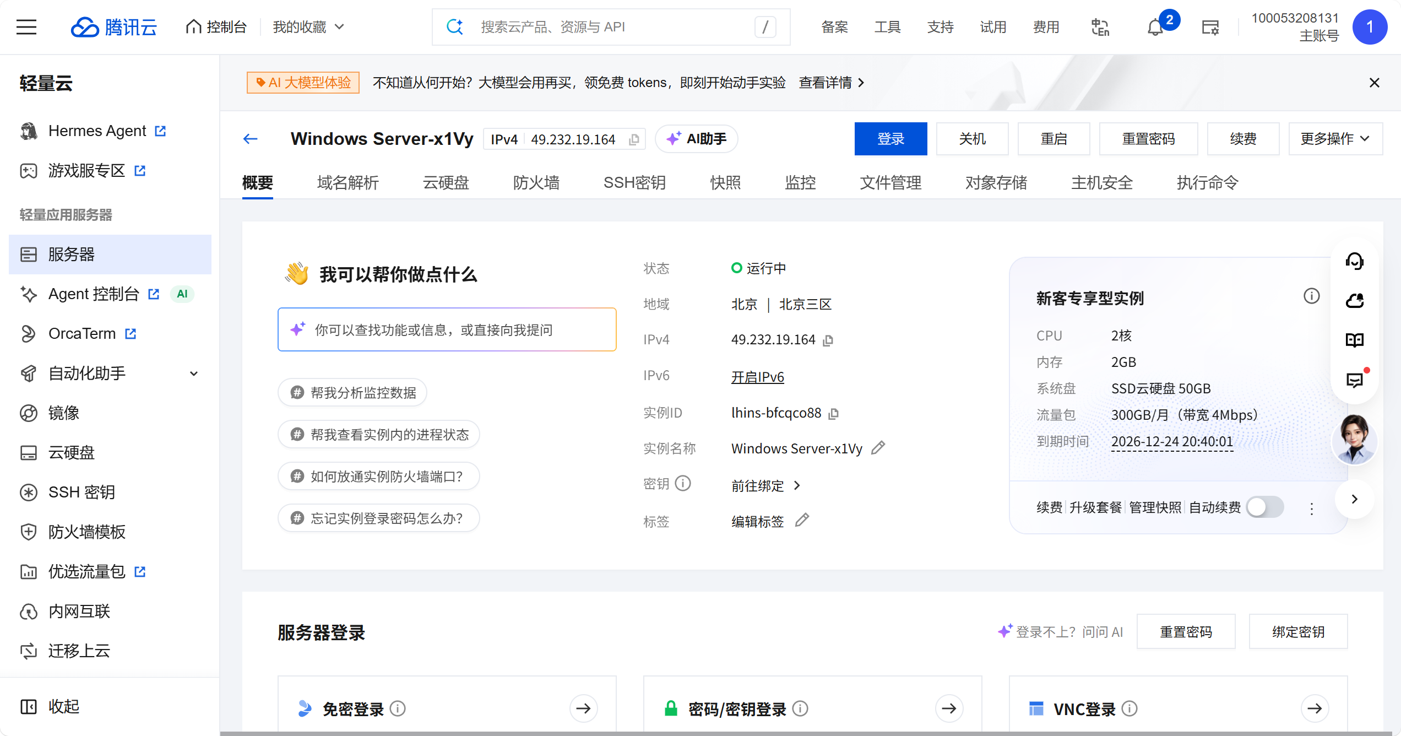Open the hamburger navigation menu
This screenshot has width=1401, height=736.
[26, 27]
